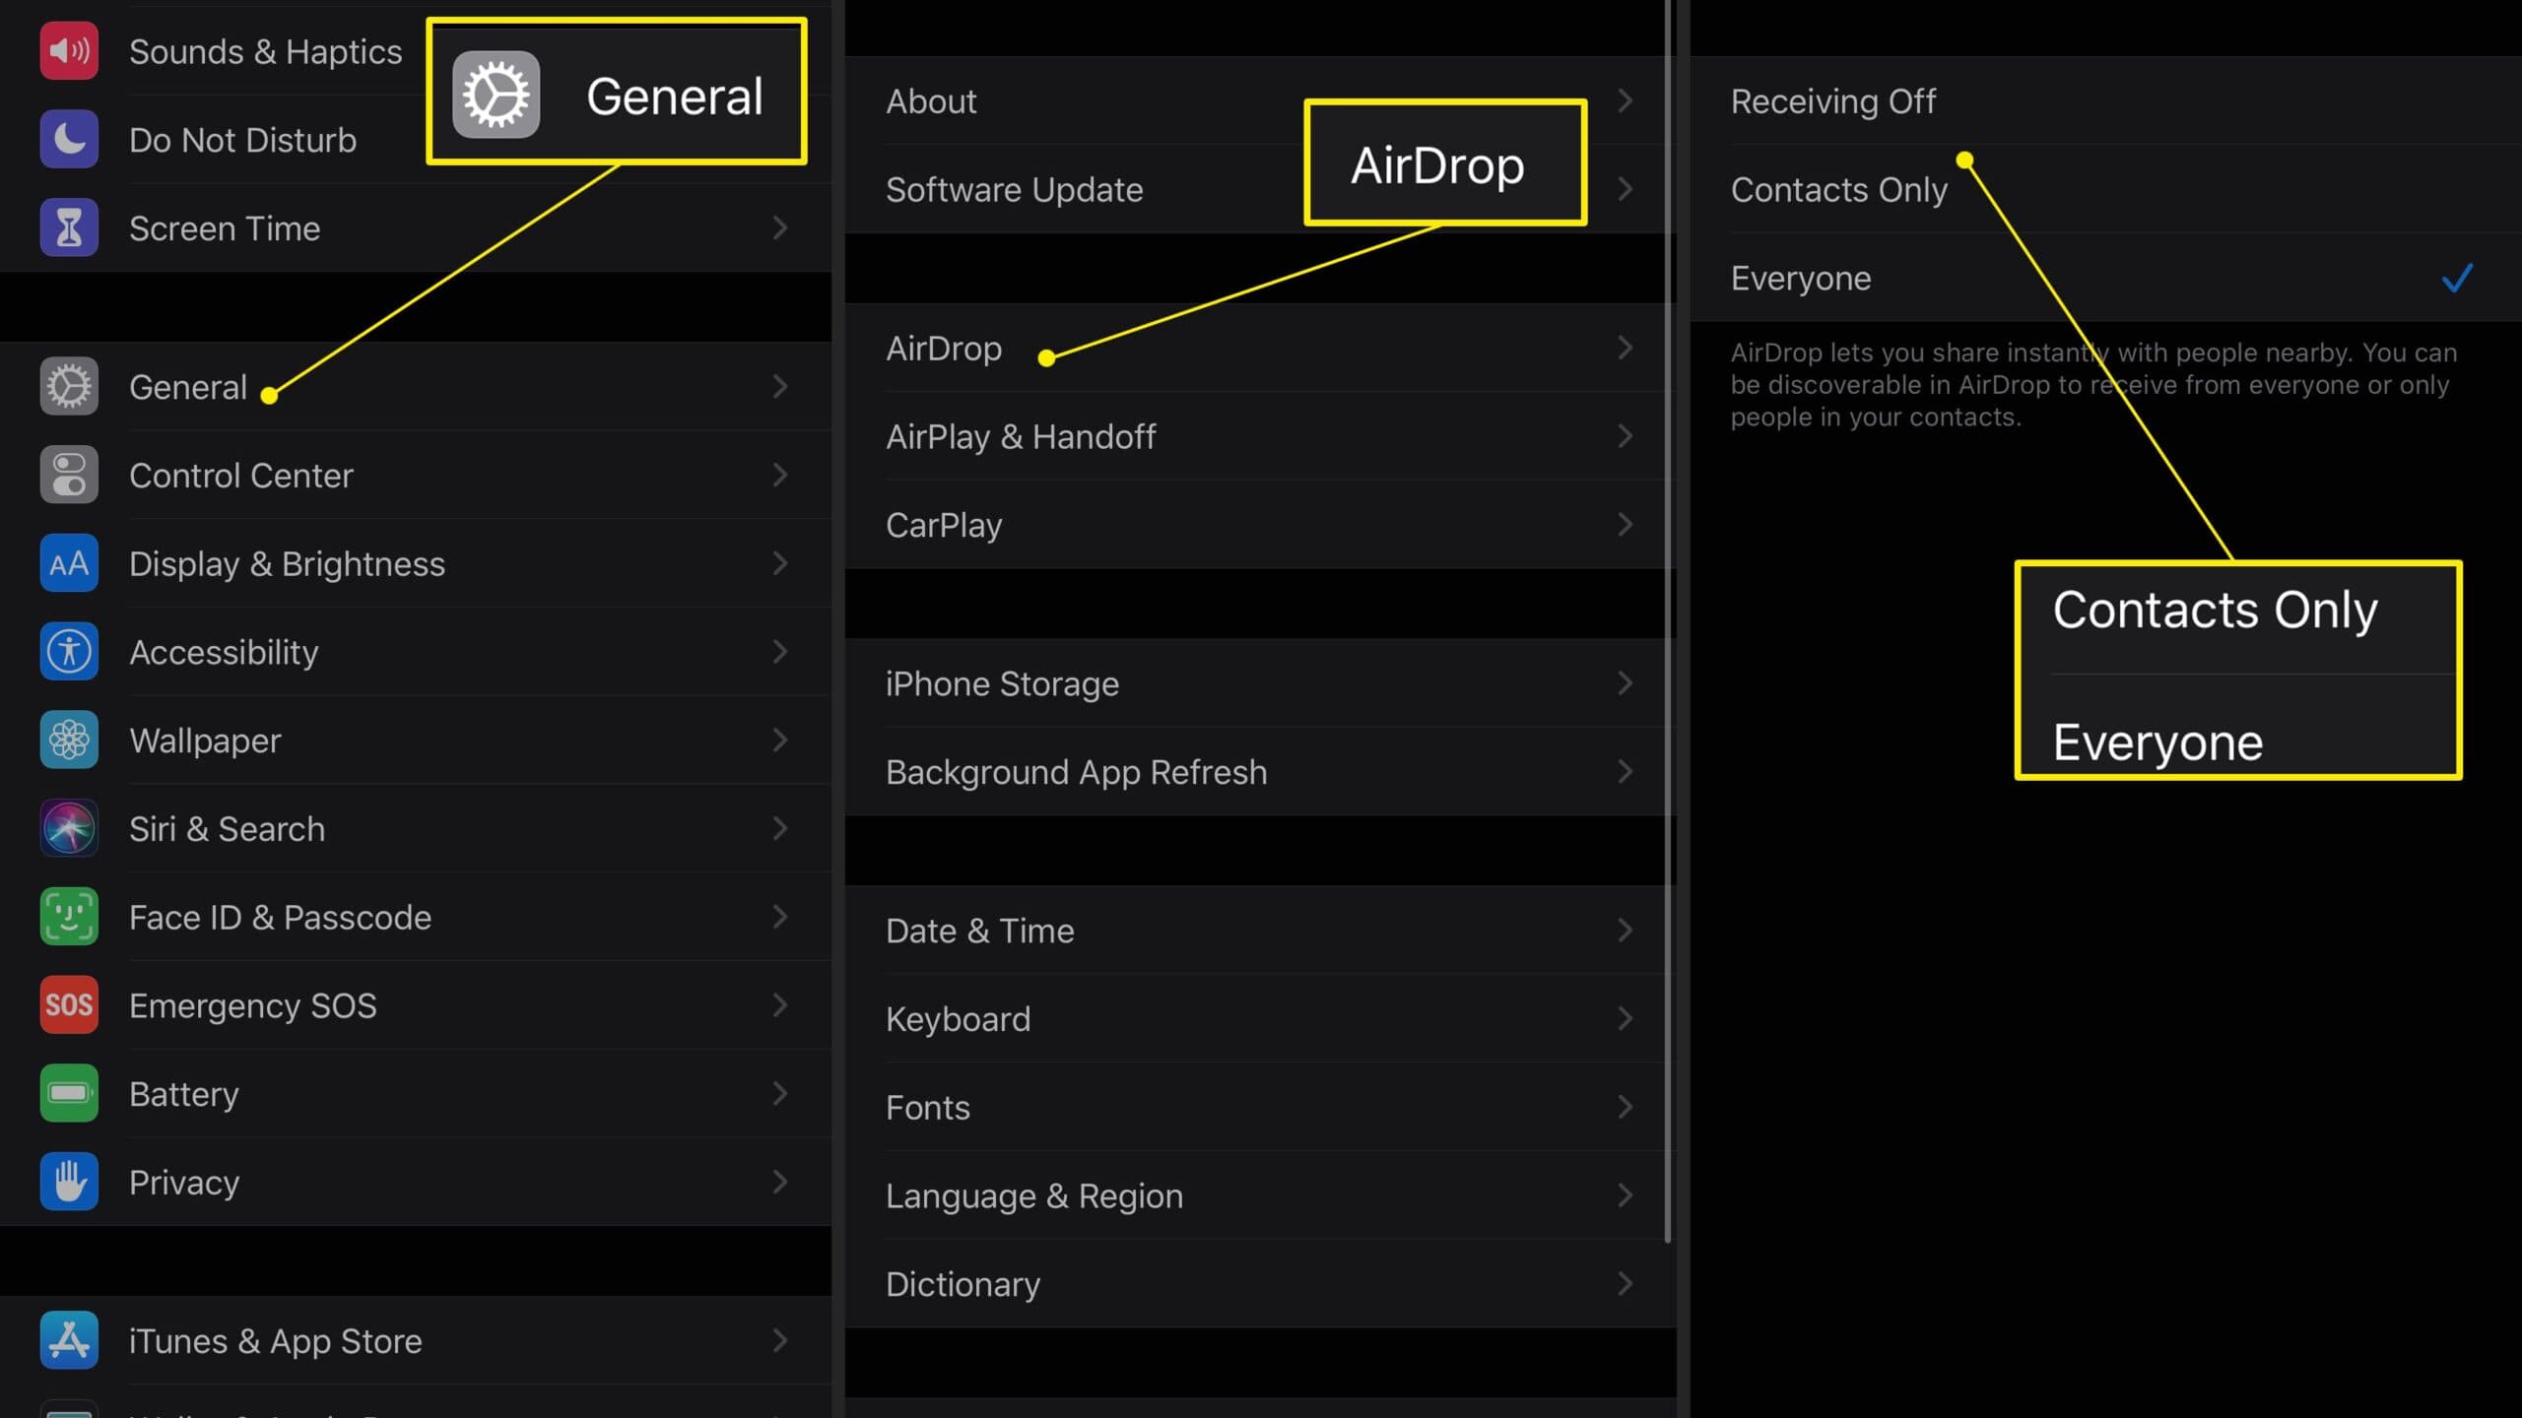Click the iPhone Storage row chevron
2522x1418 pixels.
1626,683
